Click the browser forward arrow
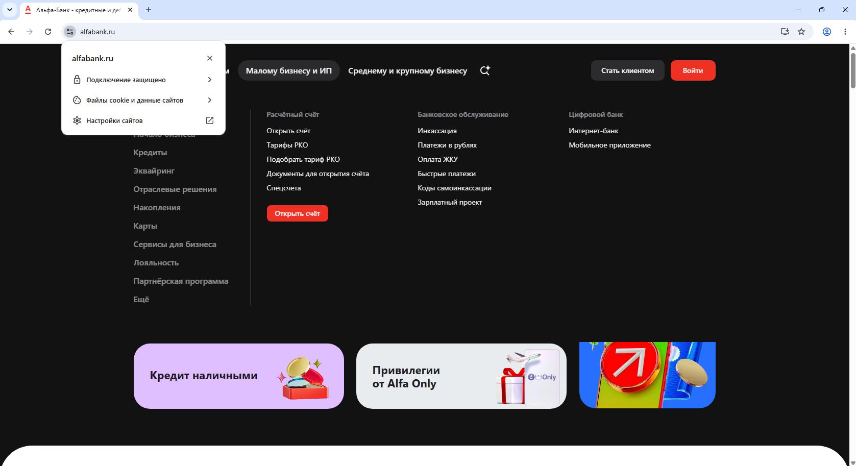This screenshot has height=466, width=856. click(x=30, y=32)
